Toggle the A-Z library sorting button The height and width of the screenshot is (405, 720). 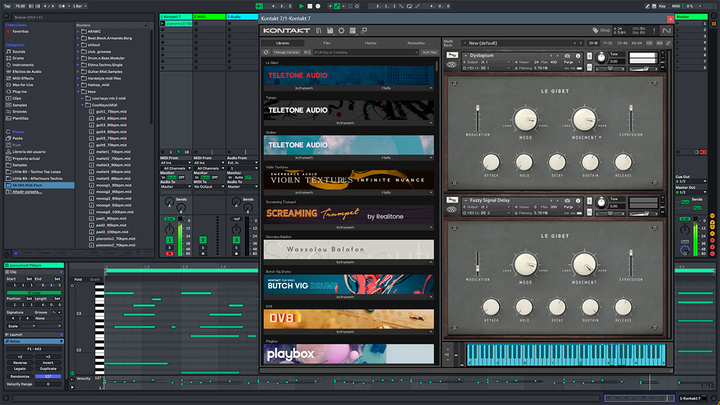coord(307,52)
